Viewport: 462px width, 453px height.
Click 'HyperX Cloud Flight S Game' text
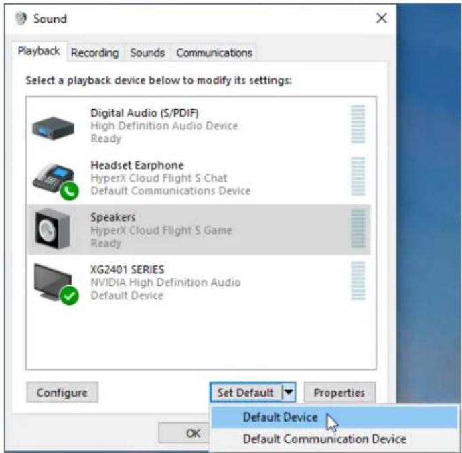point(161,231)
